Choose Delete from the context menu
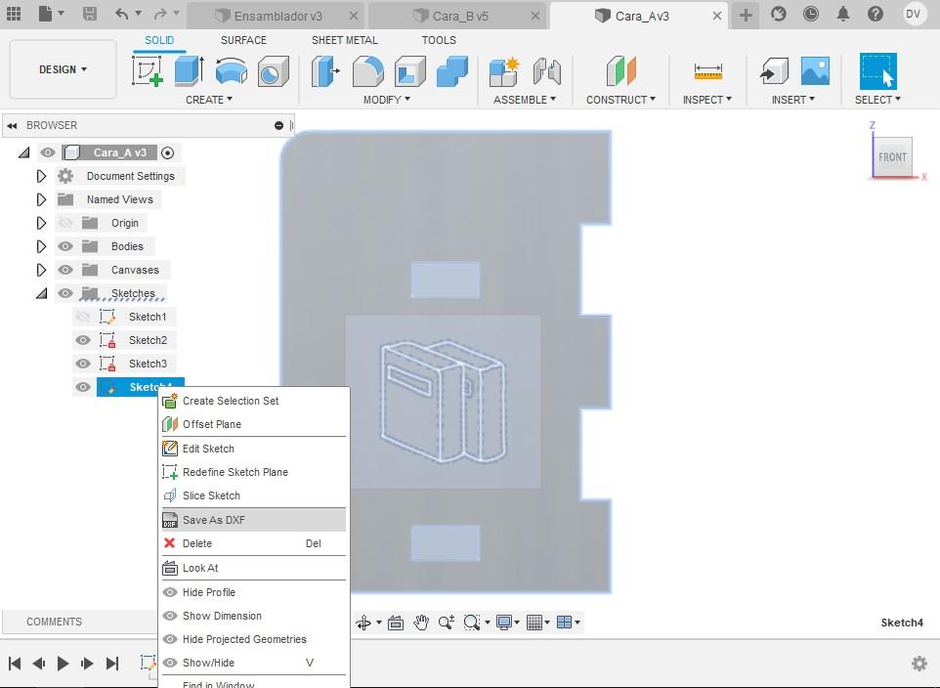This screenshot has width=940, height=688. 254,543
